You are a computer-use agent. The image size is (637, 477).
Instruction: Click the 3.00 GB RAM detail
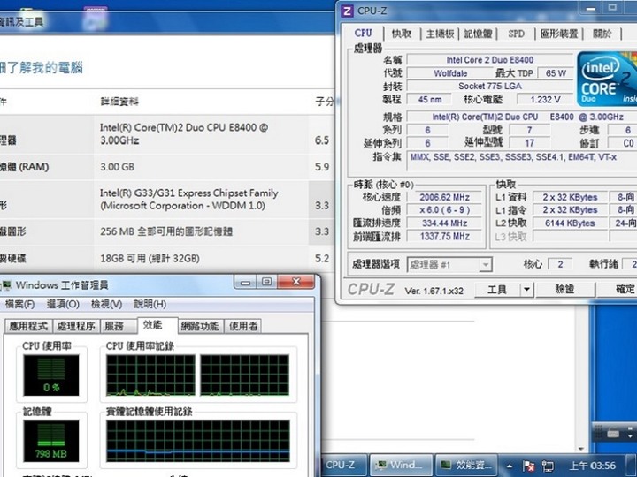pos(117,167)
